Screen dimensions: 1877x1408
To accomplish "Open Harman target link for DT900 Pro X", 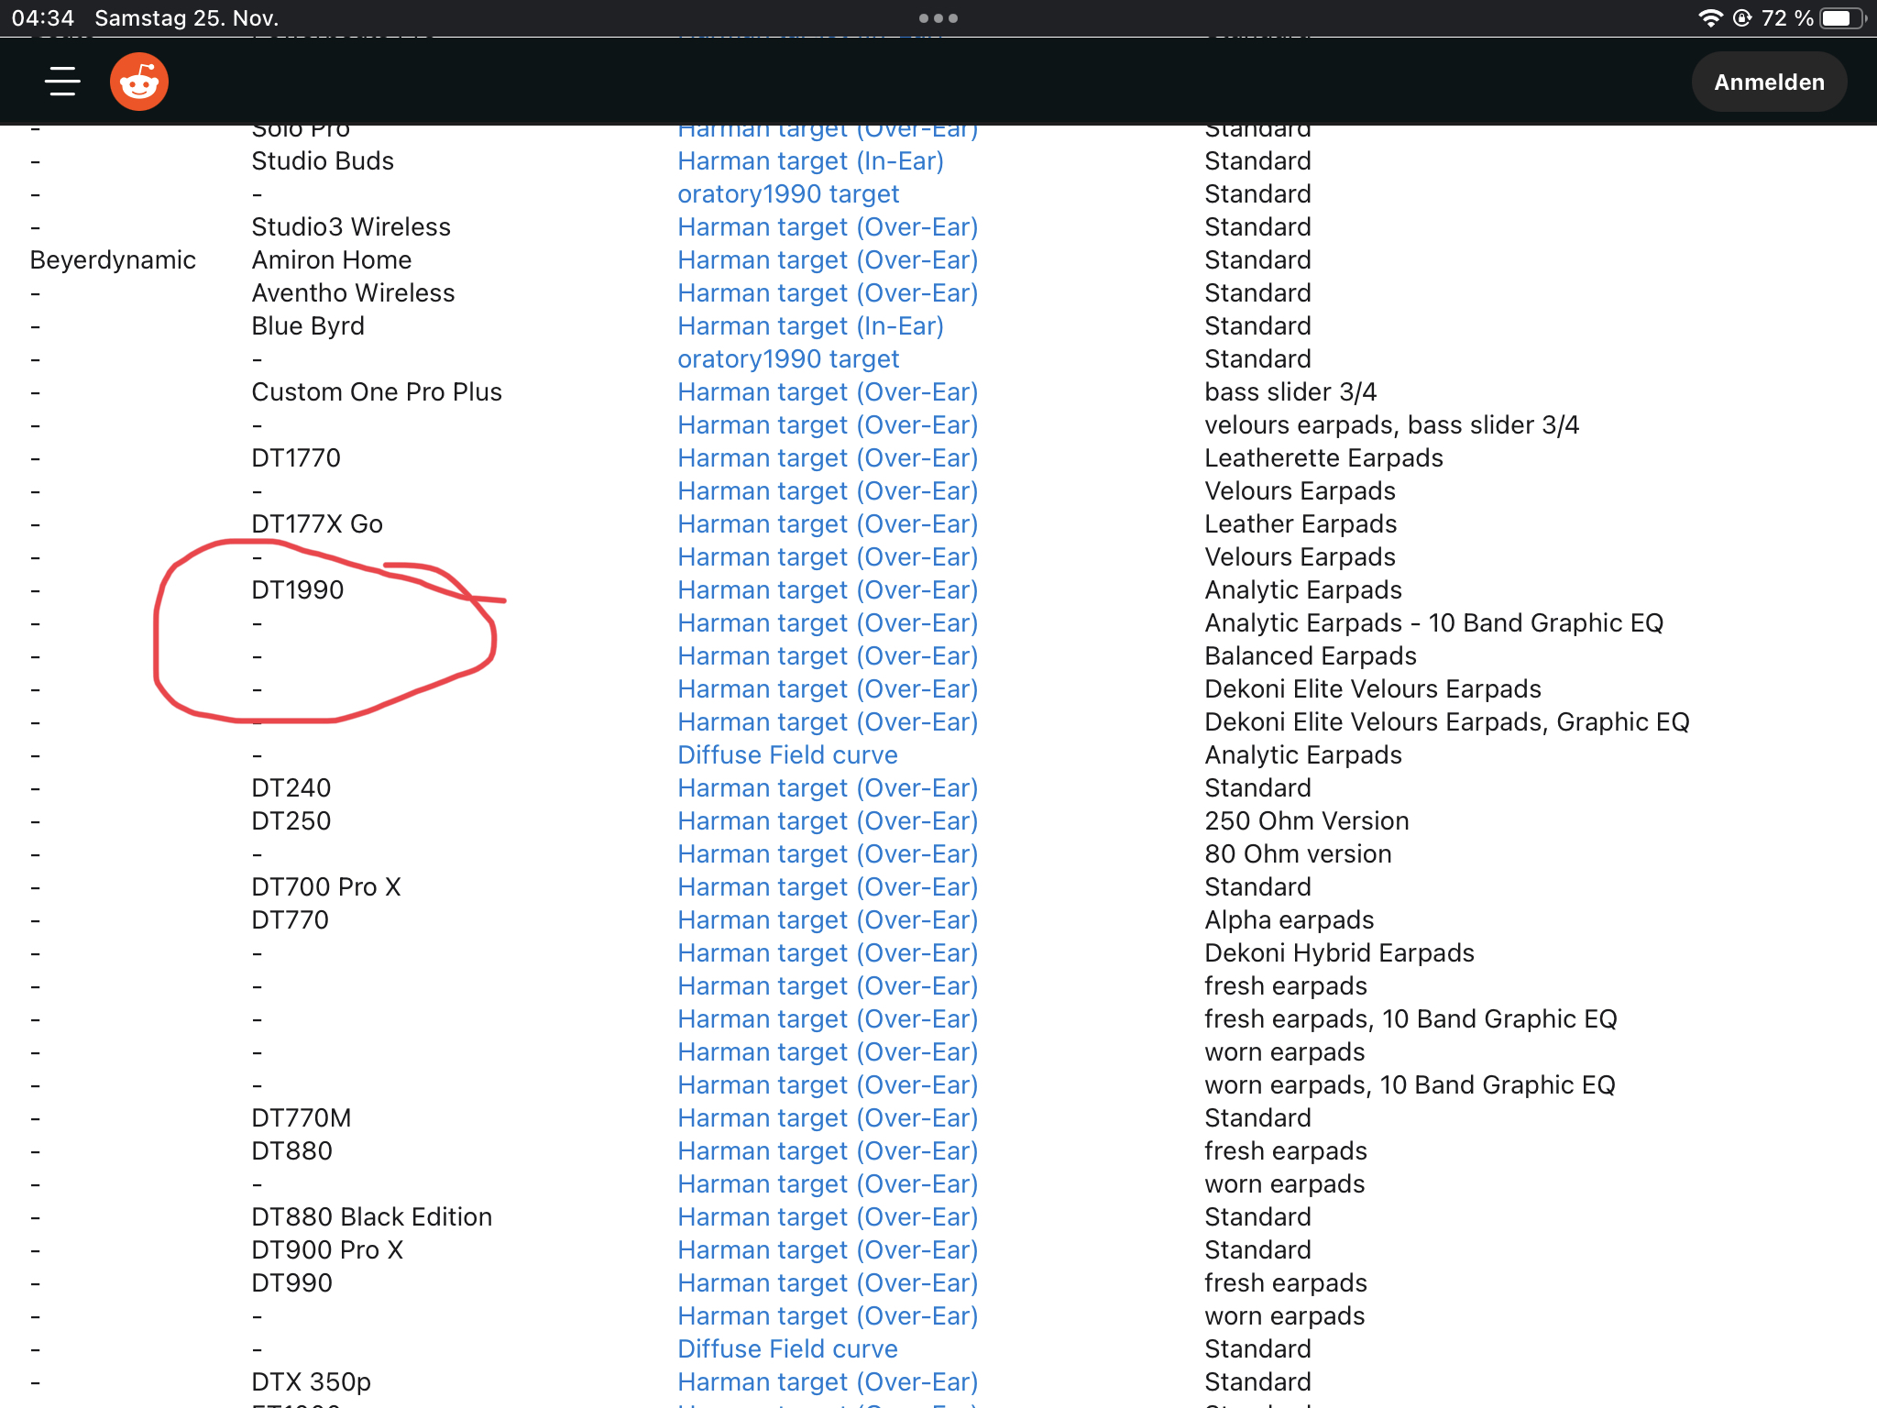I will tap(828, 1250).
